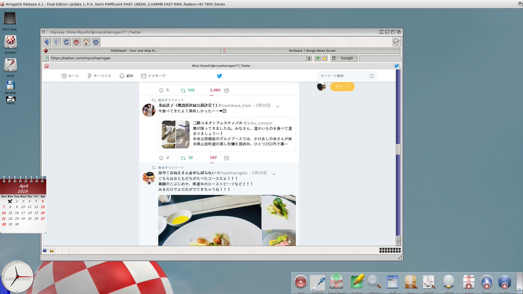This screenshot has width=523, height=294.
Task: Open Internet drawer in dock
Action: [505, 283]
